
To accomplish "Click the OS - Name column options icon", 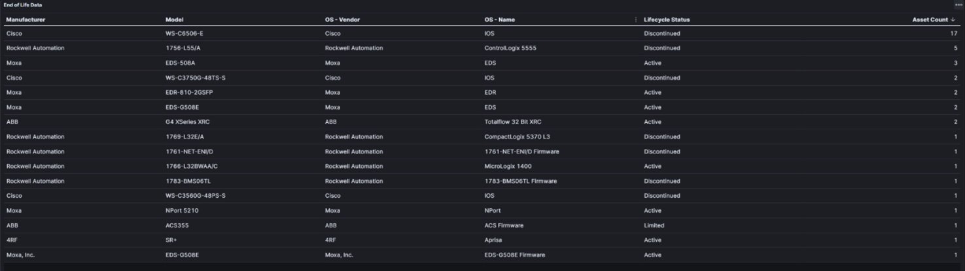I will tap(635, 20).
